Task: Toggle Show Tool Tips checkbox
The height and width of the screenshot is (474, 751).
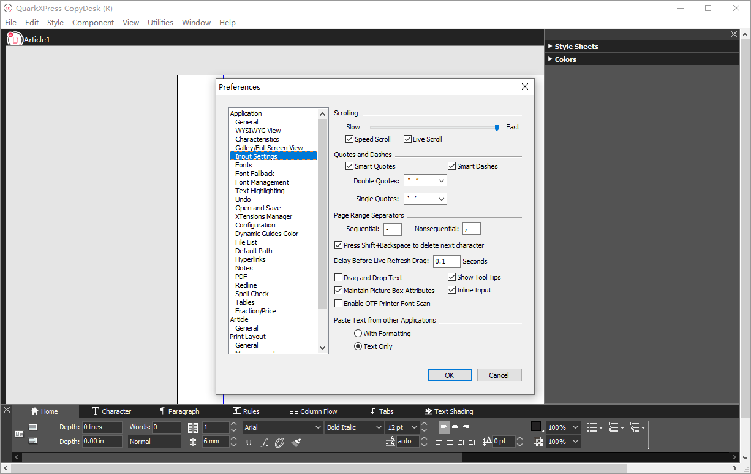Action: tap(451, 277)
